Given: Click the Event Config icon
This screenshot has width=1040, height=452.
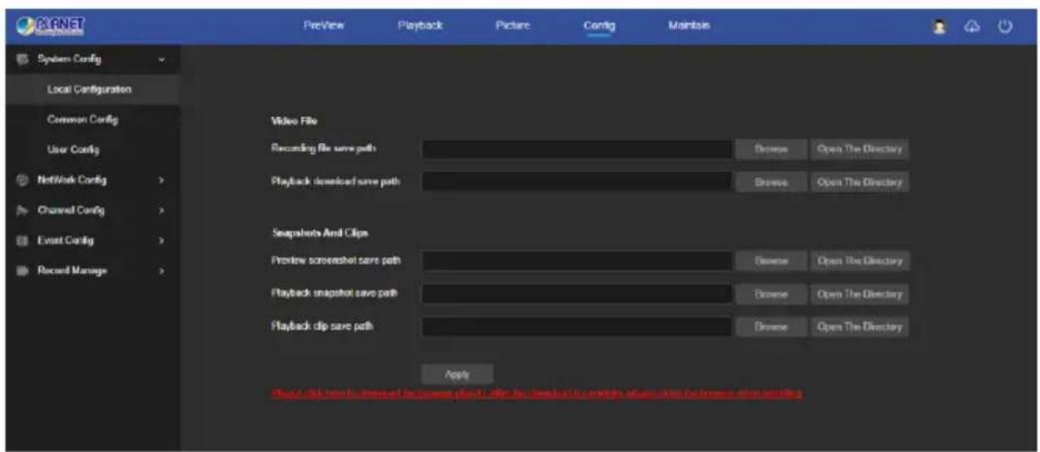Looking at the screenshot, I should (x=22, y=241).
